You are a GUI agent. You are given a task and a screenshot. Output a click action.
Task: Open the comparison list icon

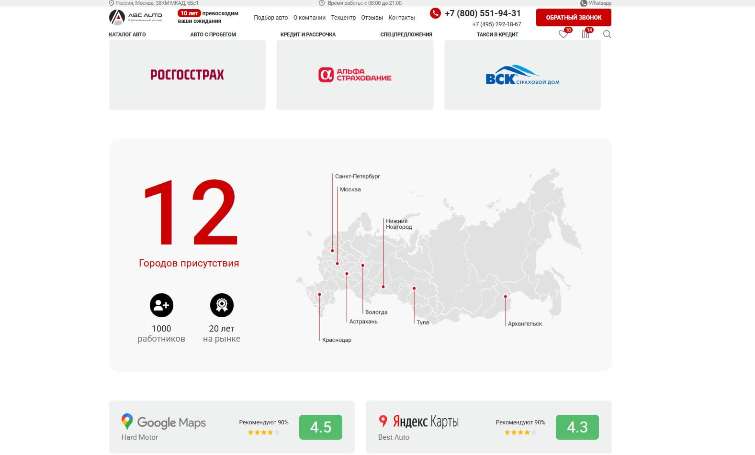(x=585, y=34)
